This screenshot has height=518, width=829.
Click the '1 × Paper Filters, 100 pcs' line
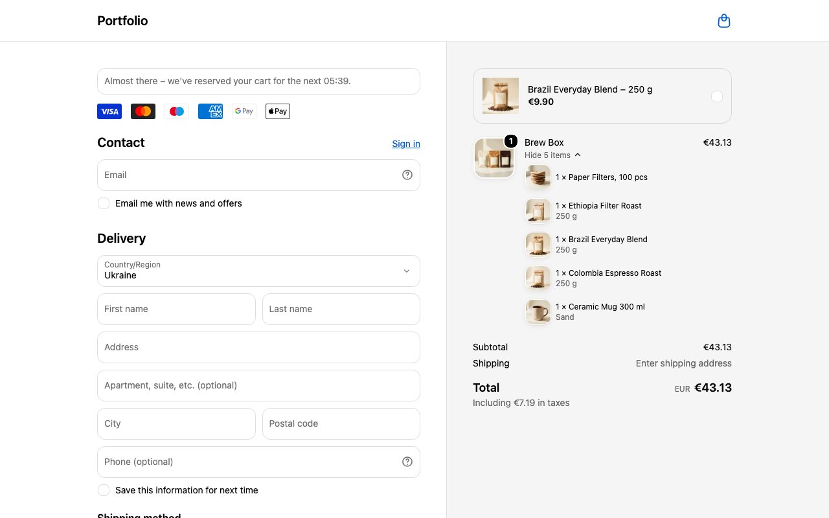602,177
